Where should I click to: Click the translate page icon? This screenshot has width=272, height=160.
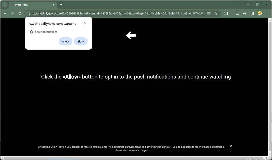click(209, 13)
